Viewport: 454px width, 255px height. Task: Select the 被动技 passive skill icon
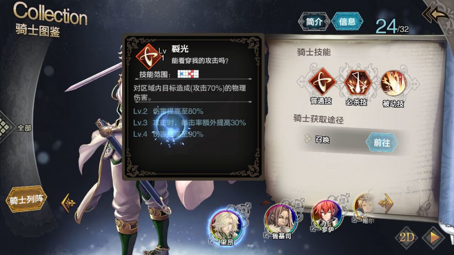(x=393, y=83)
